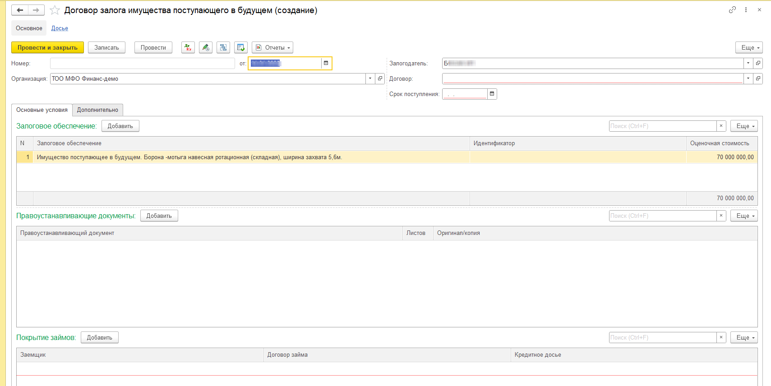Add this form to favorites via the star

pos(55,10)
